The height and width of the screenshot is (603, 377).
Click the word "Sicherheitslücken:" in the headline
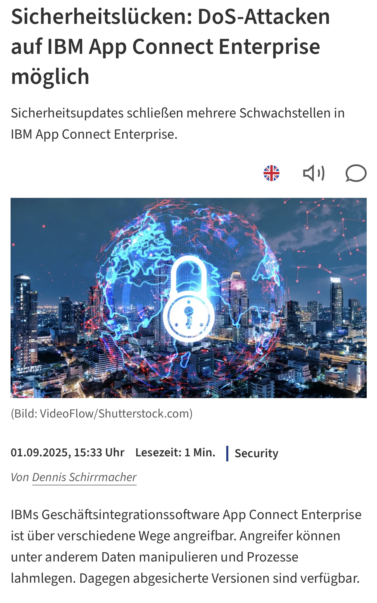click(x=102, y=17)
